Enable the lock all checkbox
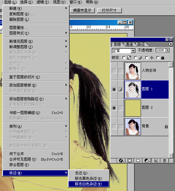 coord(158,58)
